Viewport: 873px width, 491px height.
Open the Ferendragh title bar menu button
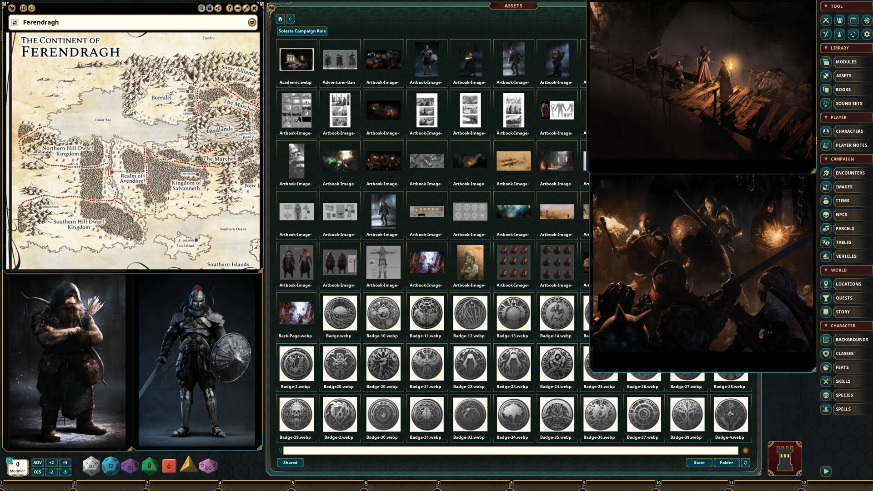click(252, 22)
